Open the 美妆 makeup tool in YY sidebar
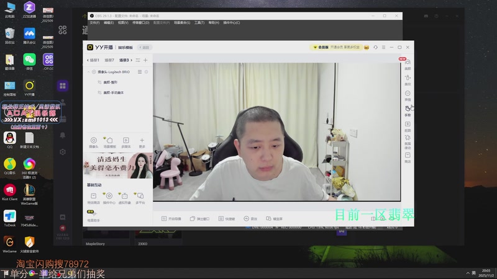Viewport: 497px width, 279px height. point(408,81)
